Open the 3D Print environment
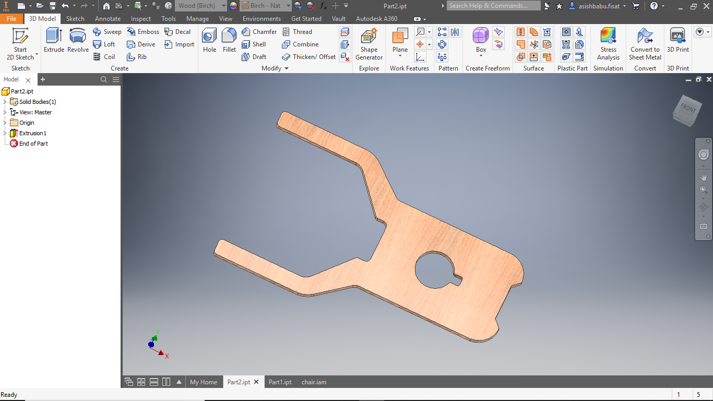This screenshot has width=713, height=401. (678, 41)
